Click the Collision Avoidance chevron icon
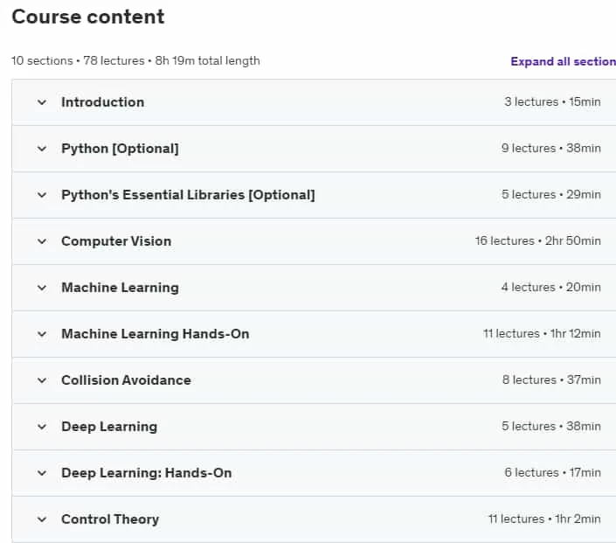The width and height of the screenshot is (616, 543). (42, 380)
